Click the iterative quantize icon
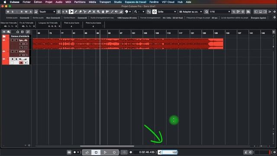The image size is (277, 156). click(x=234, y=12)
